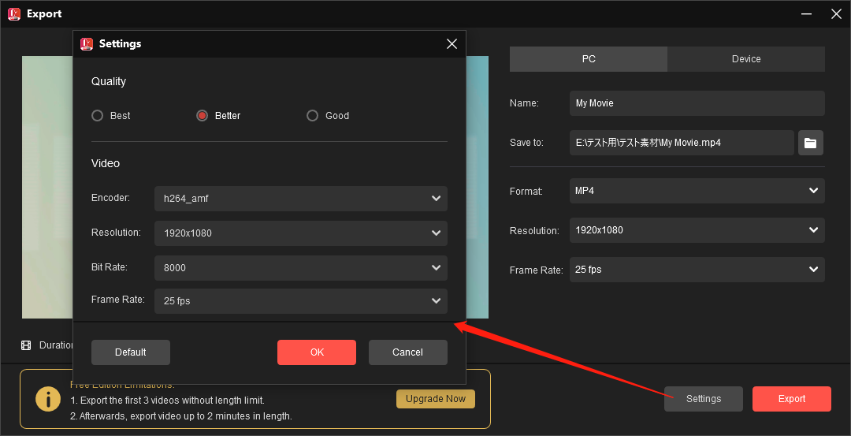
Task: Open the Format dropdown showing MP4
Action: pyautogui.click(x=697, y=191)
